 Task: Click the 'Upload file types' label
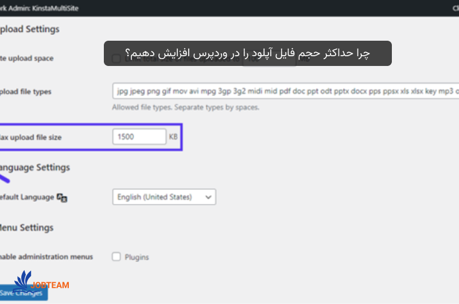click(25, 92)
